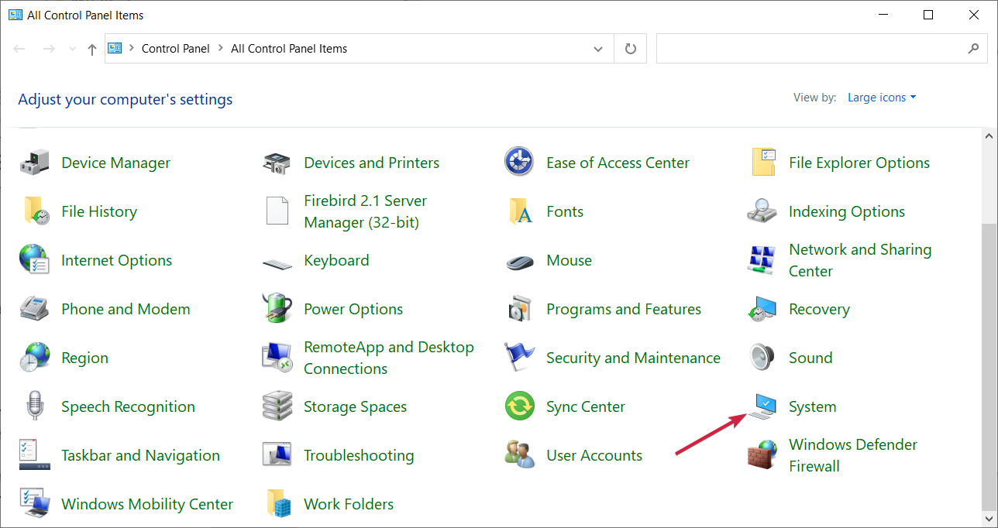Open the Ease of Access Center icon
This screenshot has height=528, width=998.
[519, 163]
